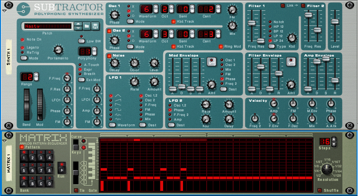Click the Osc 2 Waveform stepper
The image size is (358, 196).
pos(156,34)
